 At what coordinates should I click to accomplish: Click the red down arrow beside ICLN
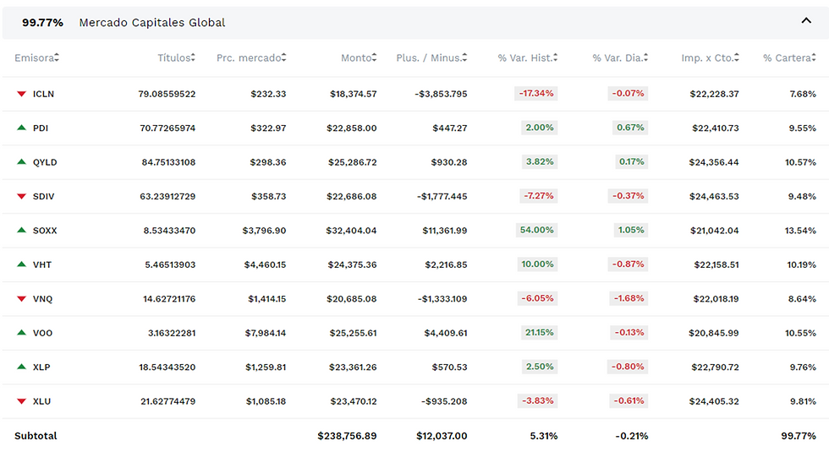click(x=21, y=94)
